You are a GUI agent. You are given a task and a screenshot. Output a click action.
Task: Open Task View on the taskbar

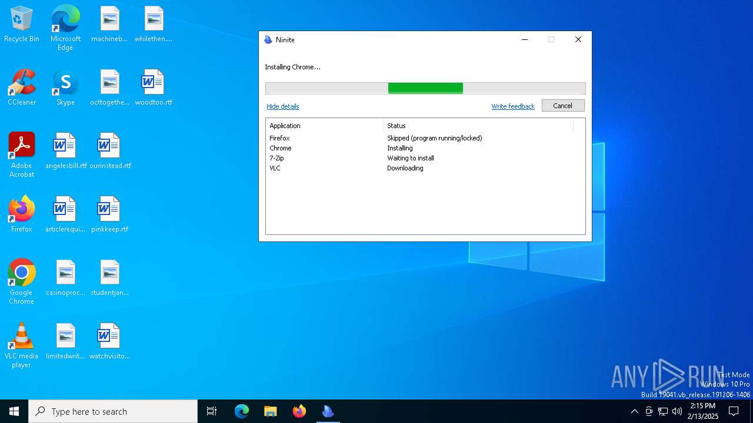(x=212, y=411)
